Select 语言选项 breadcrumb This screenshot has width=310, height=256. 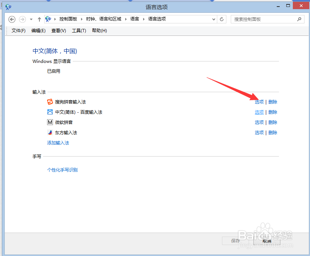point(157,19)
